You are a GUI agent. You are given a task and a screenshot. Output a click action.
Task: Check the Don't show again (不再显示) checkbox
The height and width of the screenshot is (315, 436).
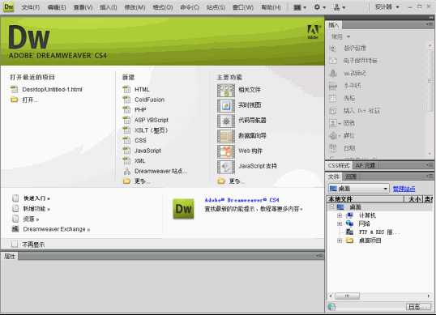[15, 245]
